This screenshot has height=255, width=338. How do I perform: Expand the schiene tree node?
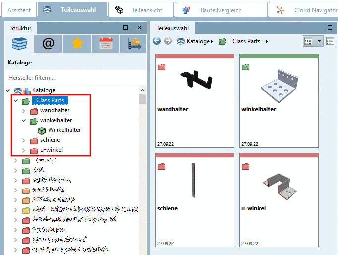[24, 140]
